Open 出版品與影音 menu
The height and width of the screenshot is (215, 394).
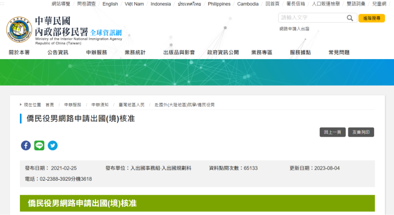point(179,53)
